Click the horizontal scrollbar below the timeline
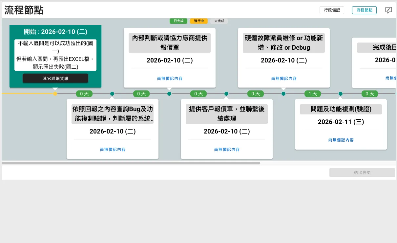Screen dimensions: 397x243 (131, 163)
